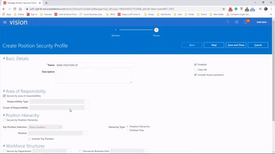Go to the home icon
Viewport: 275px width, 154px height.
(237, 22)
